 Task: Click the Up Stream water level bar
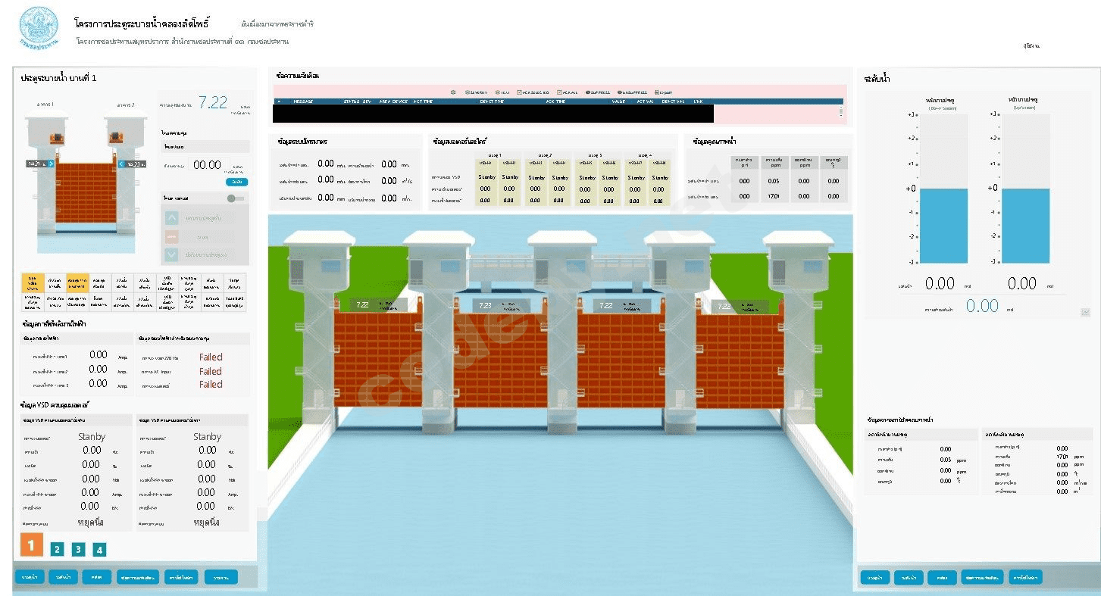(1027, 189)
